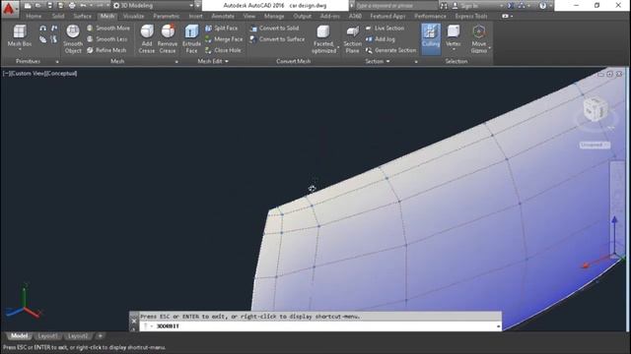Open the Unnamed UCS dropdown below ViewCube

[x=595, y=145]
